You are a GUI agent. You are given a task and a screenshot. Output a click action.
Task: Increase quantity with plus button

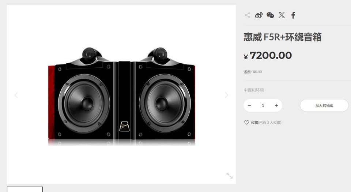[x=276, y=105]
